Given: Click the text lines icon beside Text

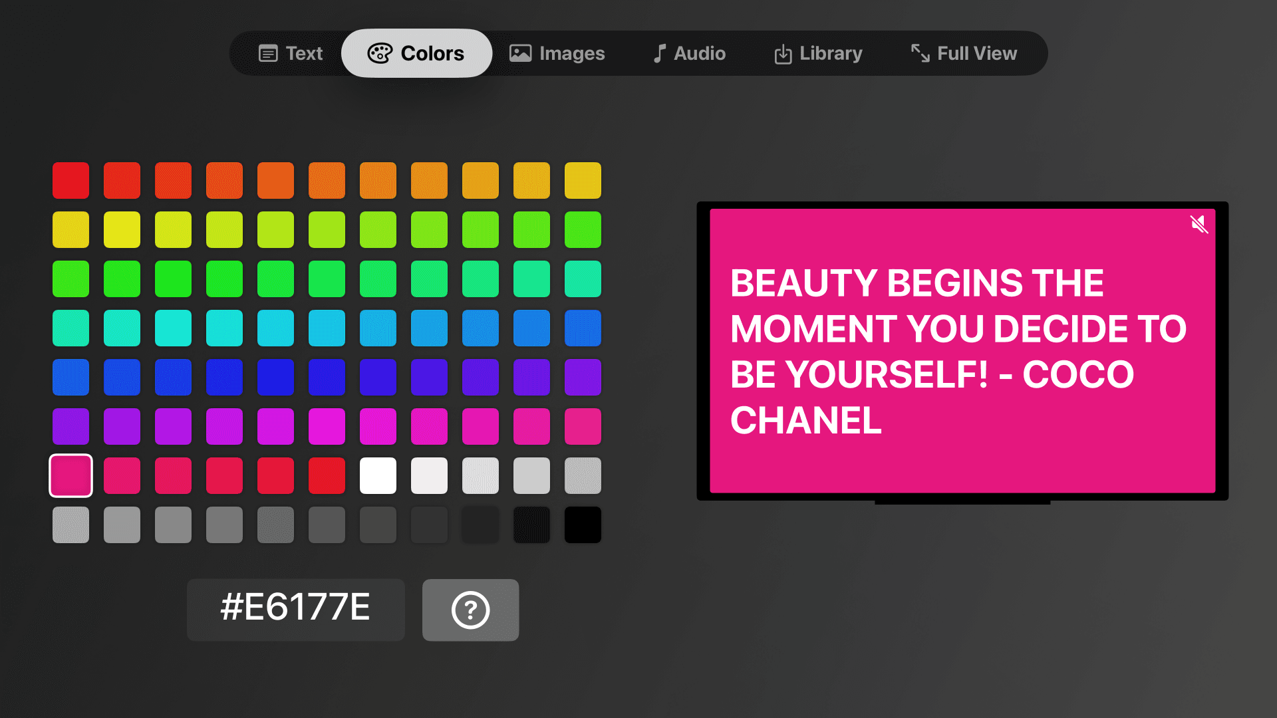Looking at the screenshot, I should point(268,53).
